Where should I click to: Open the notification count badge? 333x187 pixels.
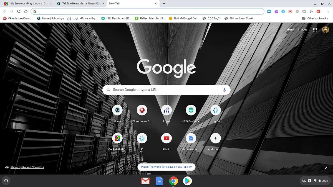(x=310, y=181)
